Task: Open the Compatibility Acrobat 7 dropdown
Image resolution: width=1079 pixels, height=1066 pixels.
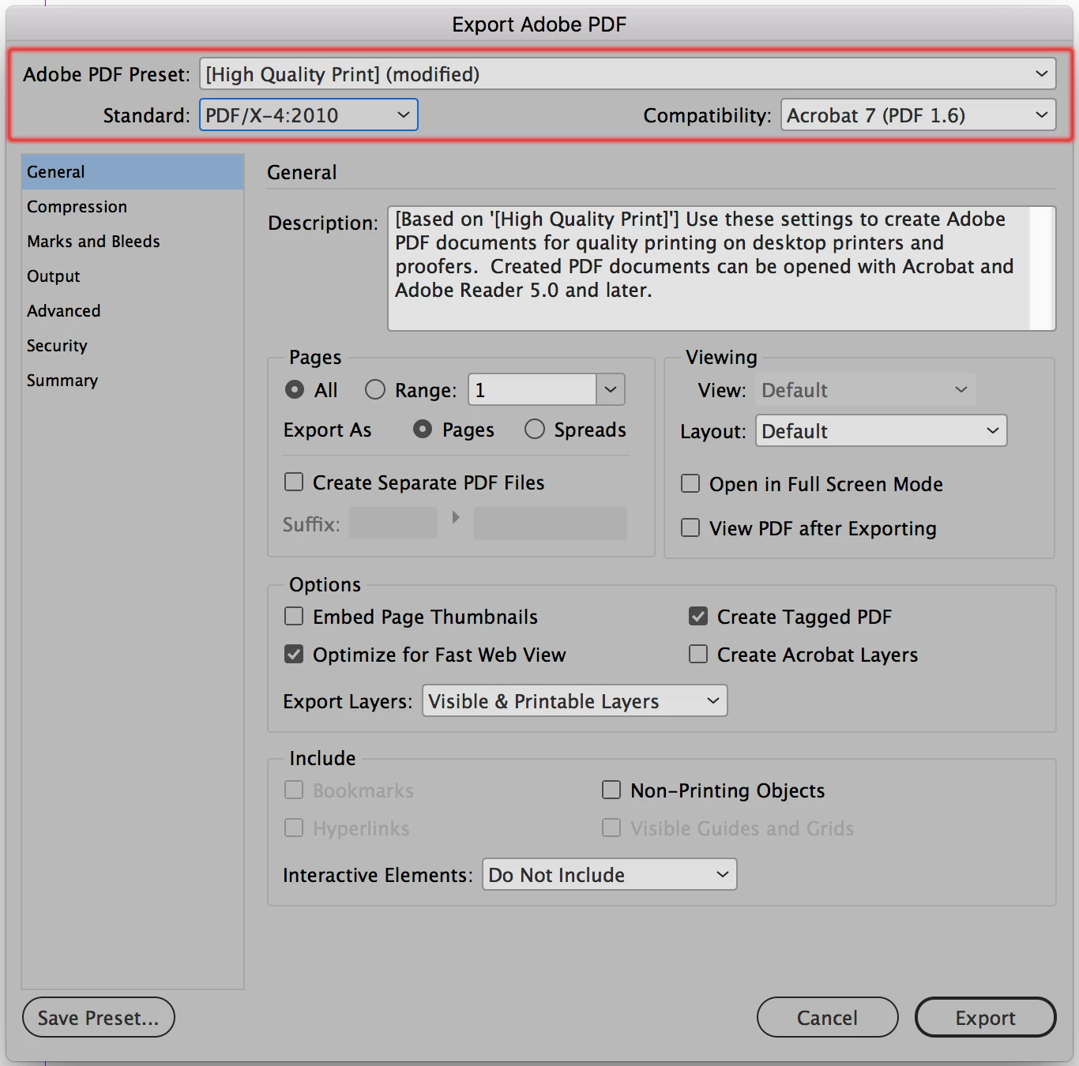Action: pyautogui.click(x=918, y=115)
